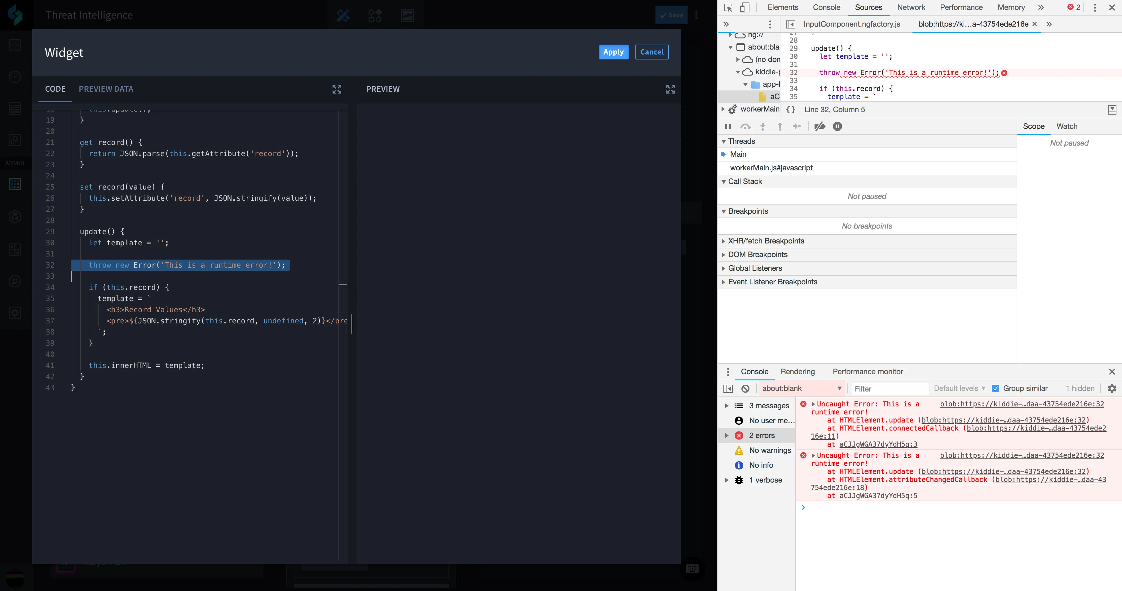Image resolution: width=1122 pixels, height=591 pixels.
Task: Clear the console output
Action: [x=745, y=389]
